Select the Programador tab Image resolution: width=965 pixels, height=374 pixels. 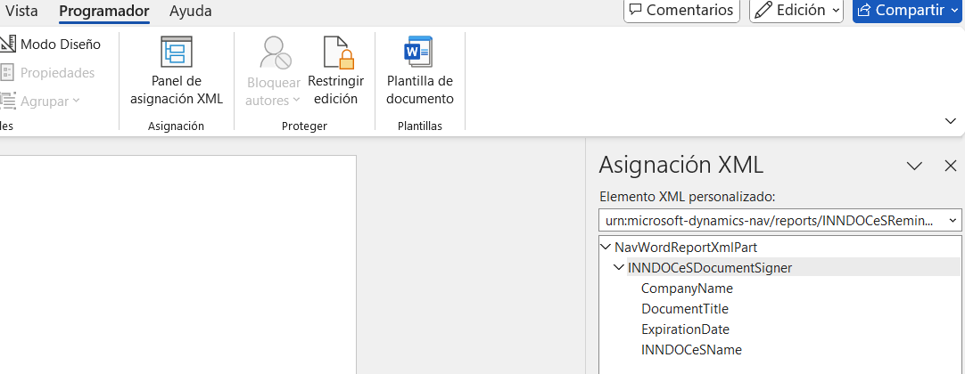(104, 11)
